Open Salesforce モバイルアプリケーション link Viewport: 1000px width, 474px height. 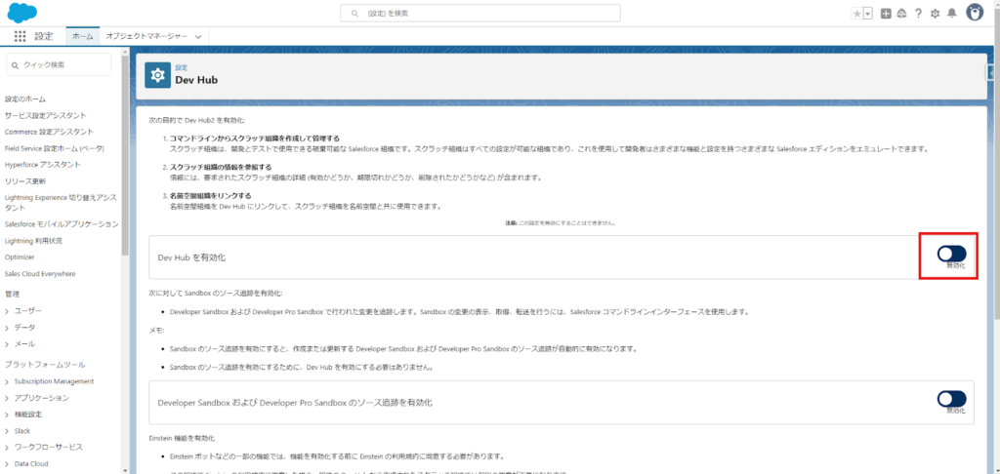click(x=62, y=224)
